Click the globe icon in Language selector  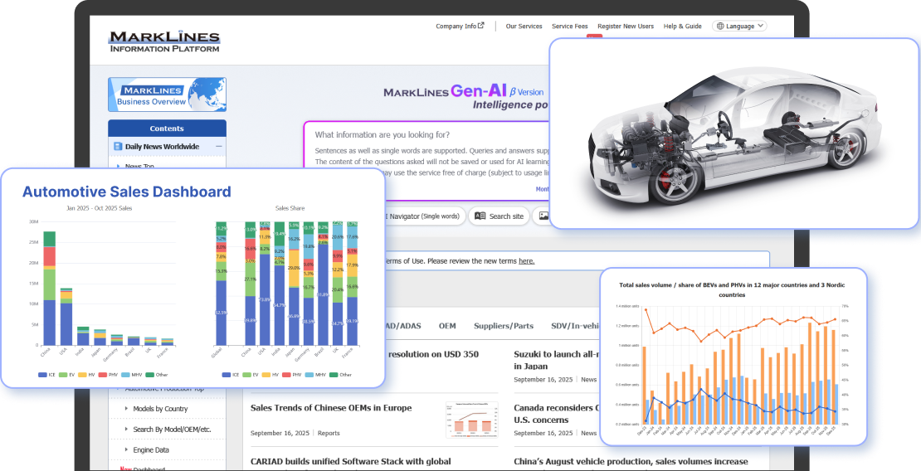click(719, 27)
